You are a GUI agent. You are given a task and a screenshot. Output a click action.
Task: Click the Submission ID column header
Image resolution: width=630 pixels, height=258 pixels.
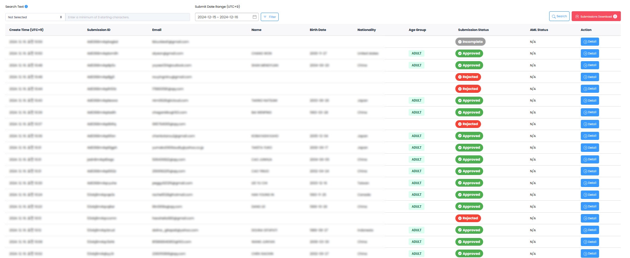[99, 30]
